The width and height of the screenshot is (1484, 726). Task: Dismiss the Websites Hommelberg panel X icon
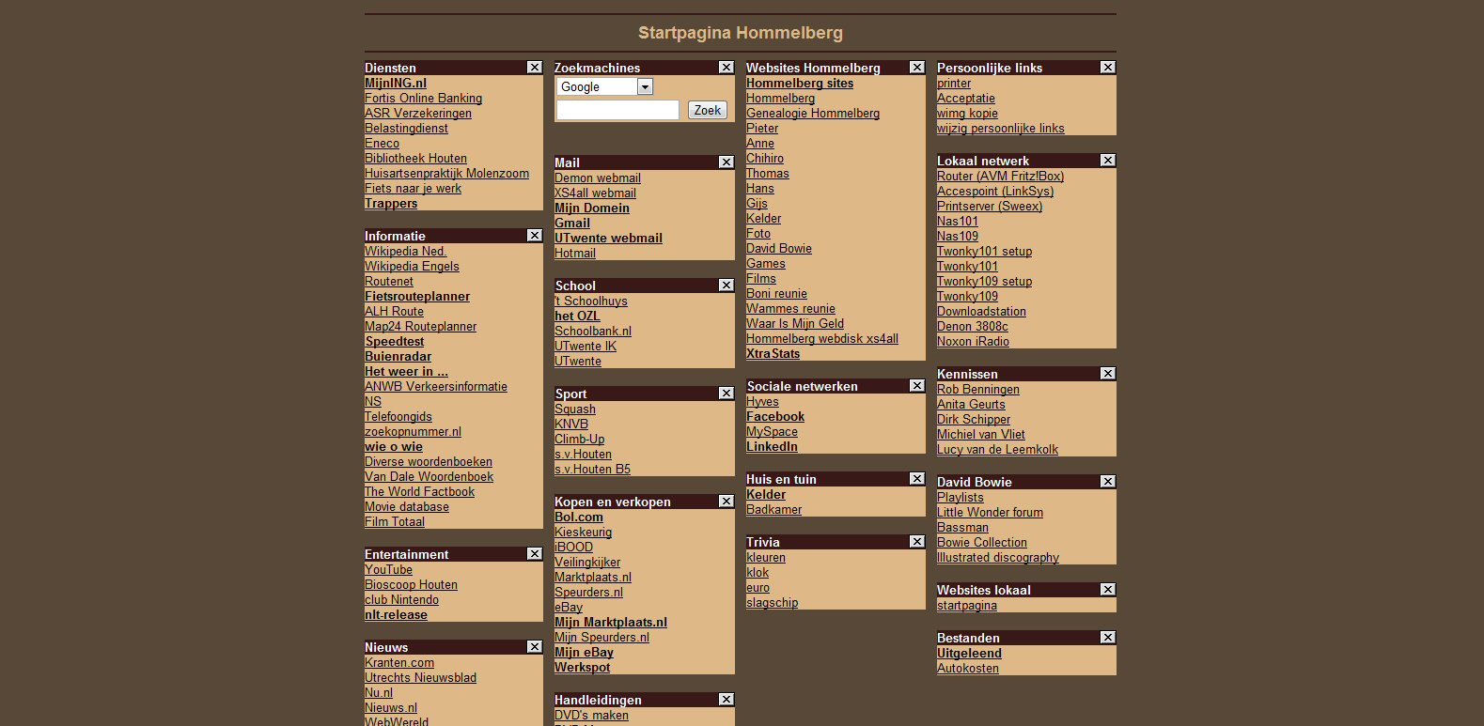916,68
